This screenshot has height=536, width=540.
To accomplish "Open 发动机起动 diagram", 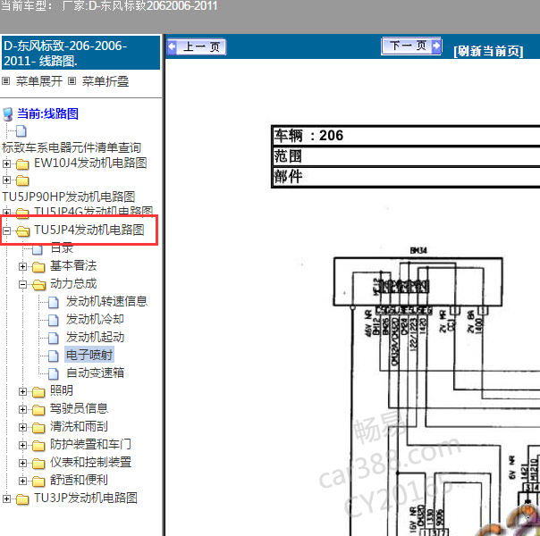I will coord(95,337).
